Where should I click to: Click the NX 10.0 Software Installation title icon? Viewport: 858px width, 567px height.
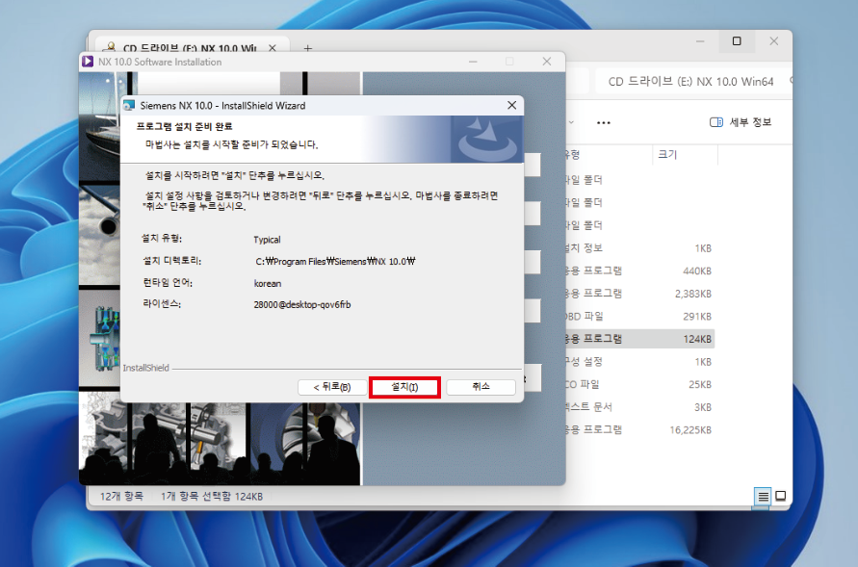(88, 62)
